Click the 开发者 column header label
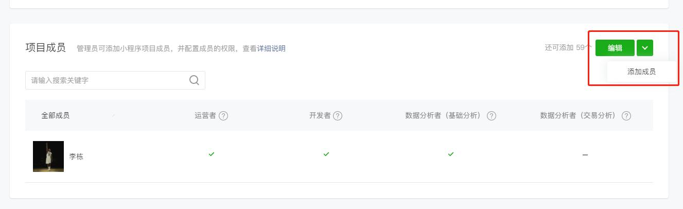Screen dimensions: 683x209 click(x=320, y=115)
